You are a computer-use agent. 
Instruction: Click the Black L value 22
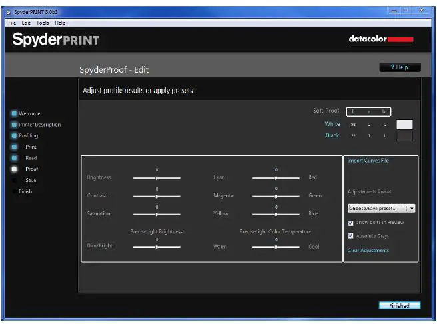(x=353, y=136)
